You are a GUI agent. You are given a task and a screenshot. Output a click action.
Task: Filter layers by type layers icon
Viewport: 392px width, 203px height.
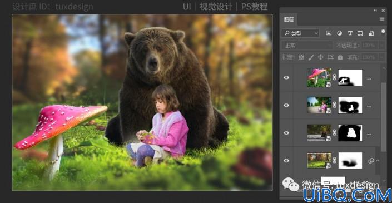[x=350, y=33]
